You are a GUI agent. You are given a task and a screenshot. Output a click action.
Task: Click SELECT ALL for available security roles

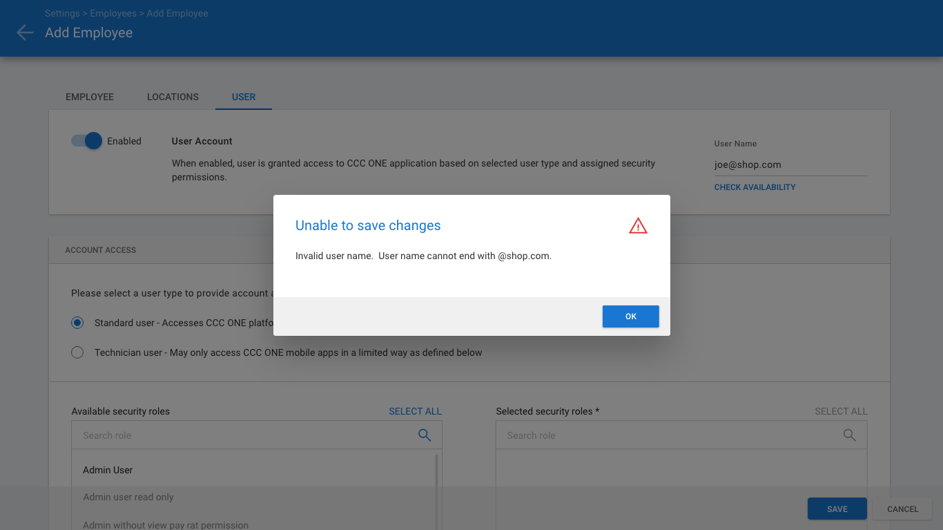pos(415,411)
